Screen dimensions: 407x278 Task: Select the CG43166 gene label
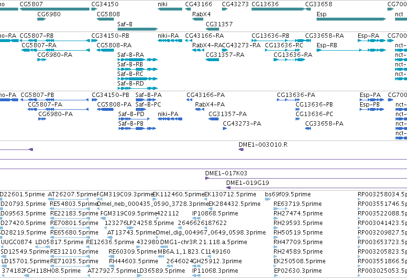(198, 4)
